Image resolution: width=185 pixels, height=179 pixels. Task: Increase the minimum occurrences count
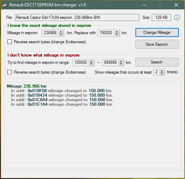[x=162, y=71]
